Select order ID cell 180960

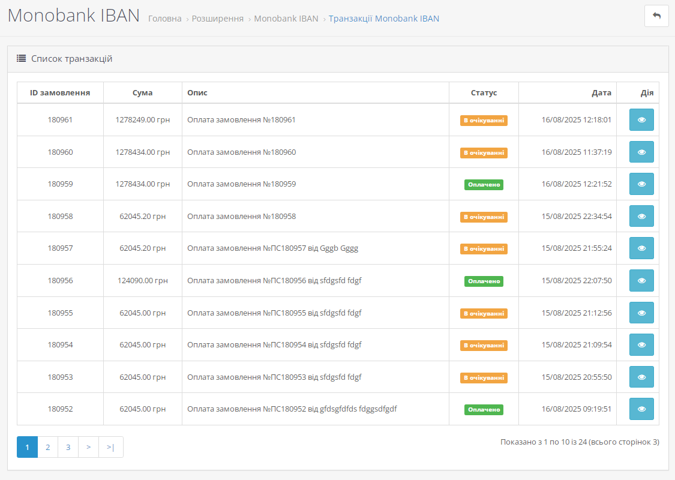coord(60,152)
